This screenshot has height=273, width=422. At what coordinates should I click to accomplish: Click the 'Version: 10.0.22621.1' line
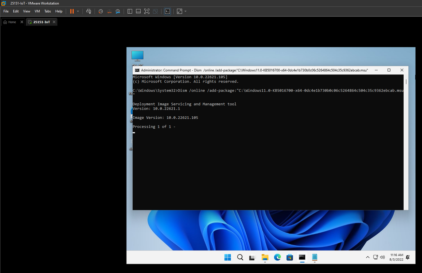pyautogui.click(x=156, y=109)
